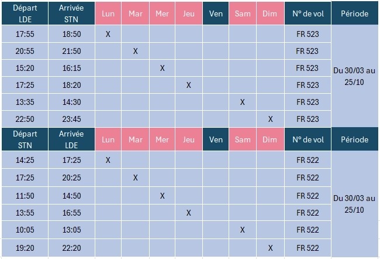Click the Départ LDE header cell

click(x=25, y=13)
